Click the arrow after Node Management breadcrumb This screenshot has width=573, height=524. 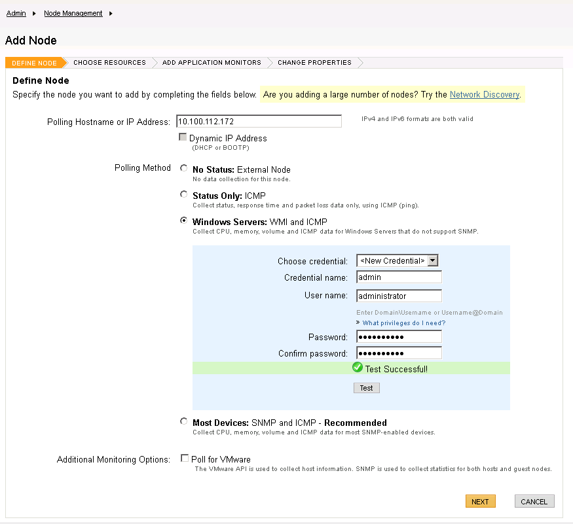110,13
